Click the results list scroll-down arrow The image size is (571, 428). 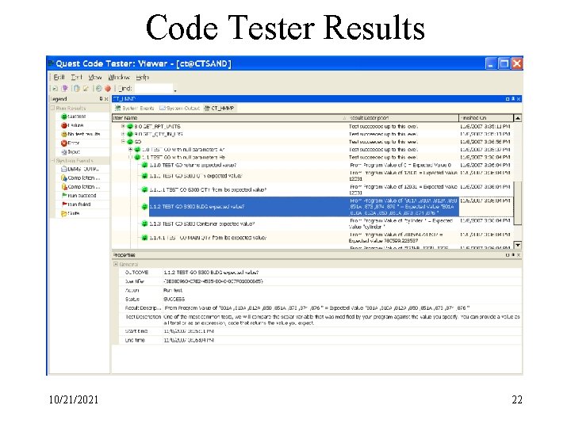click(517, 245)
